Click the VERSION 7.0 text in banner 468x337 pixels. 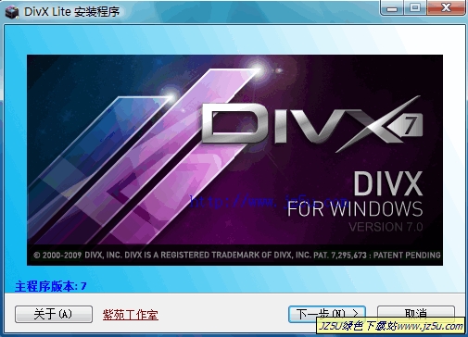pyautogui.click(x=386, y=227)
